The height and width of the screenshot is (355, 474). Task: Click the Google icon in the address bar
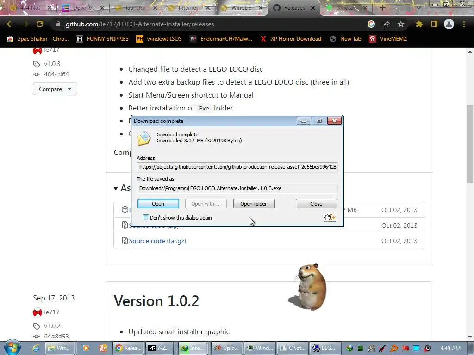tap(371, 24)
